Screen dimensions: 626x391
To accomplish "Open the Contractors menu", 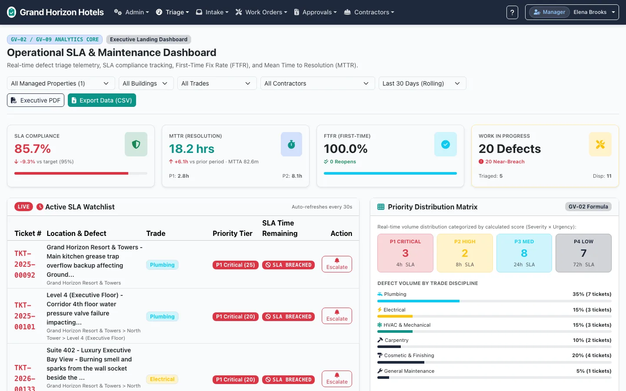I will [x=369, y=12].
